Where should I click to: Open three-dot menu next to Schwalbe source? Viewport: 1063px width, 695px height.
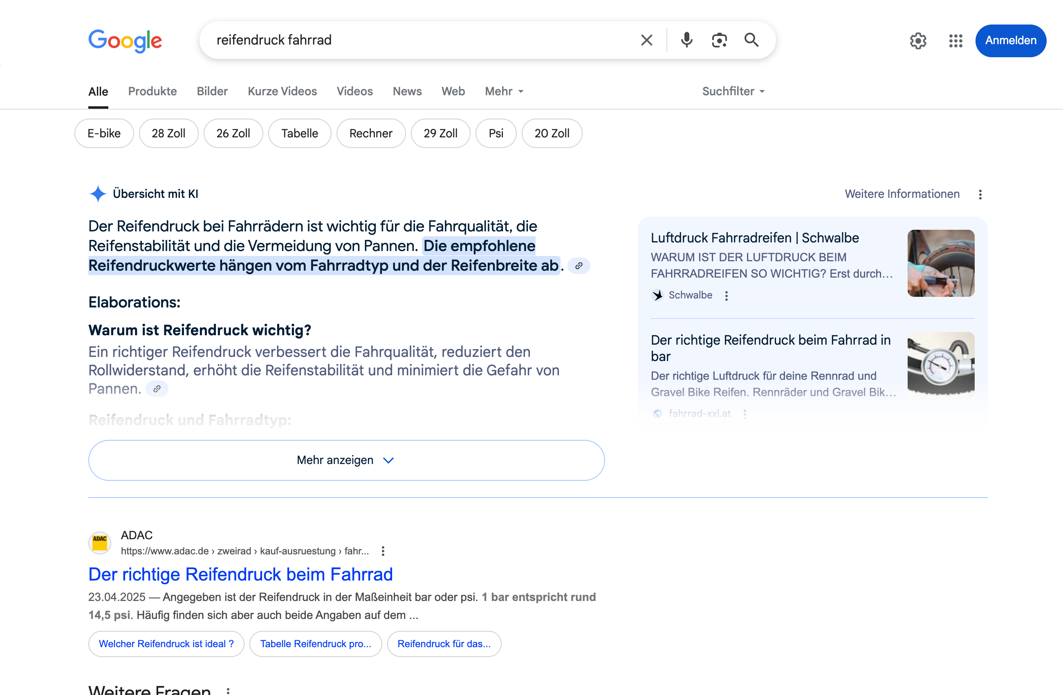click(x=726, y=296)
